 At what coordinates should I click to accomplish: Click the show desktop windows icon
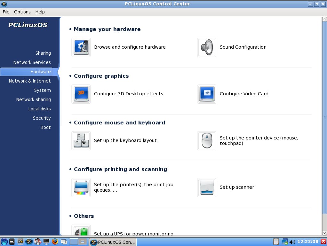coord(64,242)
